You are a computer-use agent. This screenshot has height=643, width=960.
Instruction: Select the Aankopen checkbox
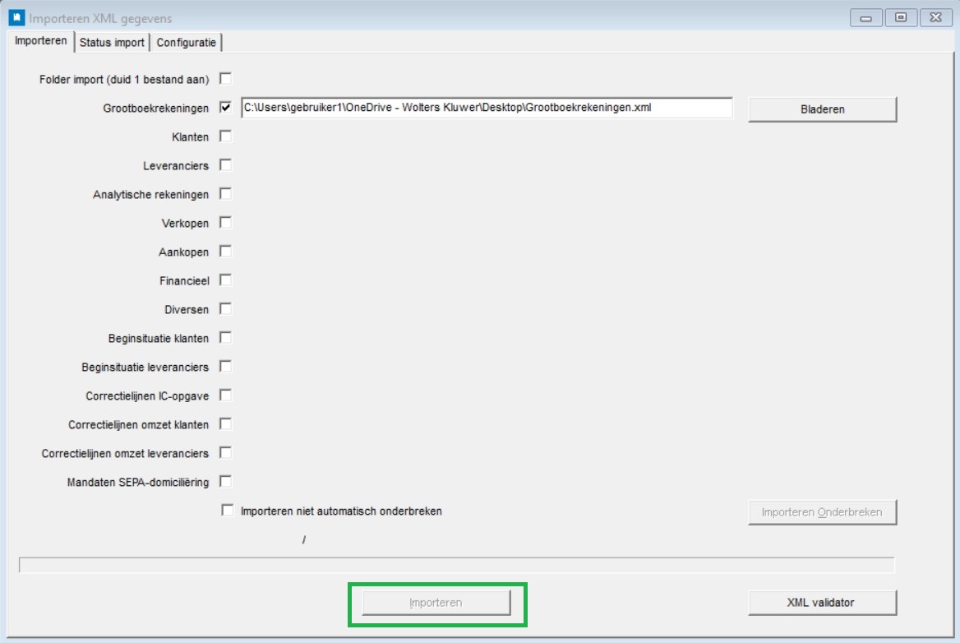226,252
